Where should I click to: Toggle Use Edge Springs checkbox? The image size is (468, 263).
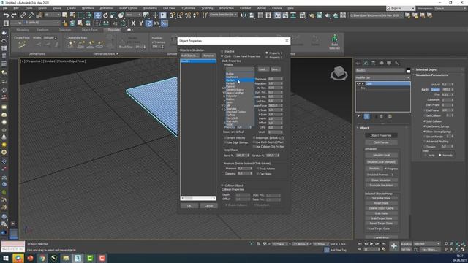[x=226, y=142]
